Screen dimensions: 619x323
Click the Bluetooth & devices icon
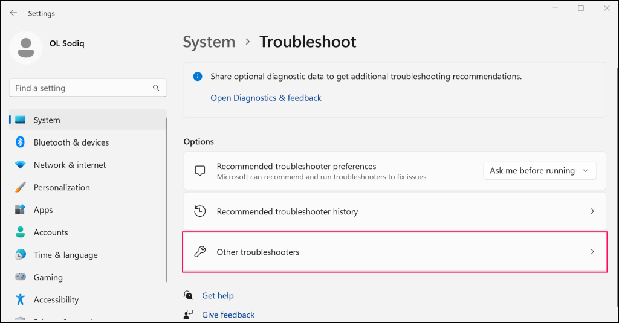21,142
